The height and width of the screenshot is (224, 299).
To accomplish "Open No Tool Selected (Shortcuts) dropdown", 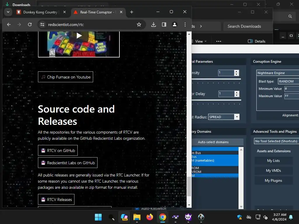I will pos(277,141).
